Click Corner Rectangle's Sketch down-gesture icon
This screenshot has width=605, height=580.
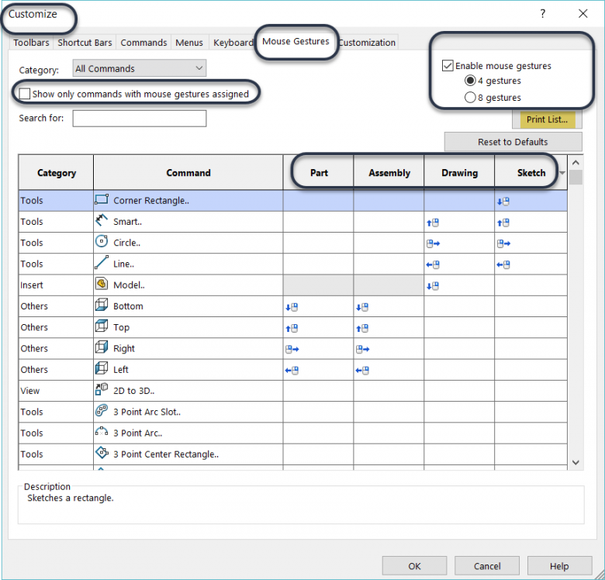tap(503, 202)
